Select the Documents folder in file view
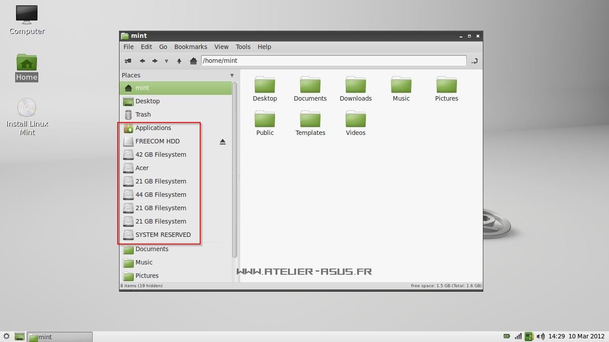The image size is (609, 342). pos(310,89)
